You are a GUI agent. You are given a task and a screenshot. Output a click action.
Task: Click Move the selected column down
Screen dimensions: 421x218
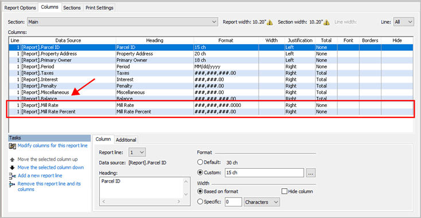(x=50, y=168)
